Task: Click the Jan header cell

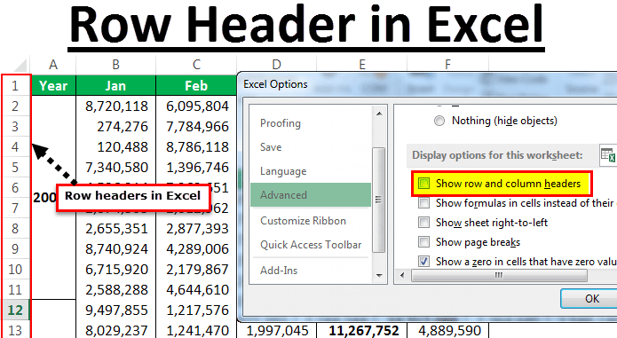Action: pos(115,85)
